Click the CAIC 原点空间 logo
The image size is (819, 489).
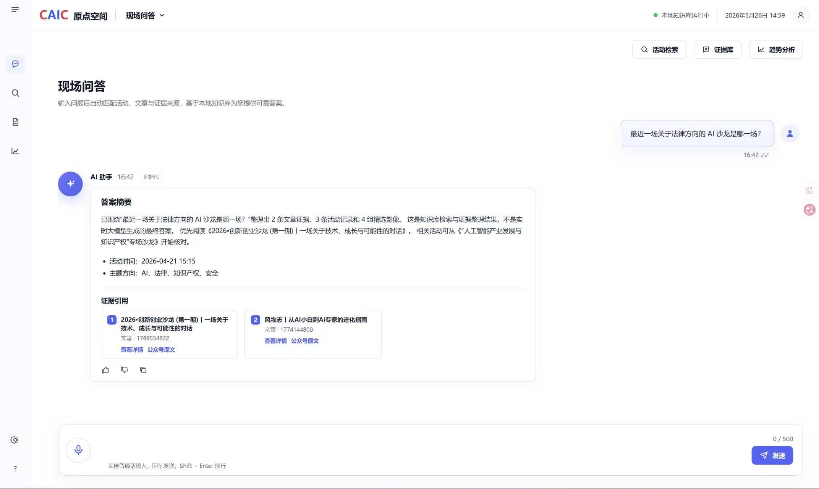[x=73, y=15]
